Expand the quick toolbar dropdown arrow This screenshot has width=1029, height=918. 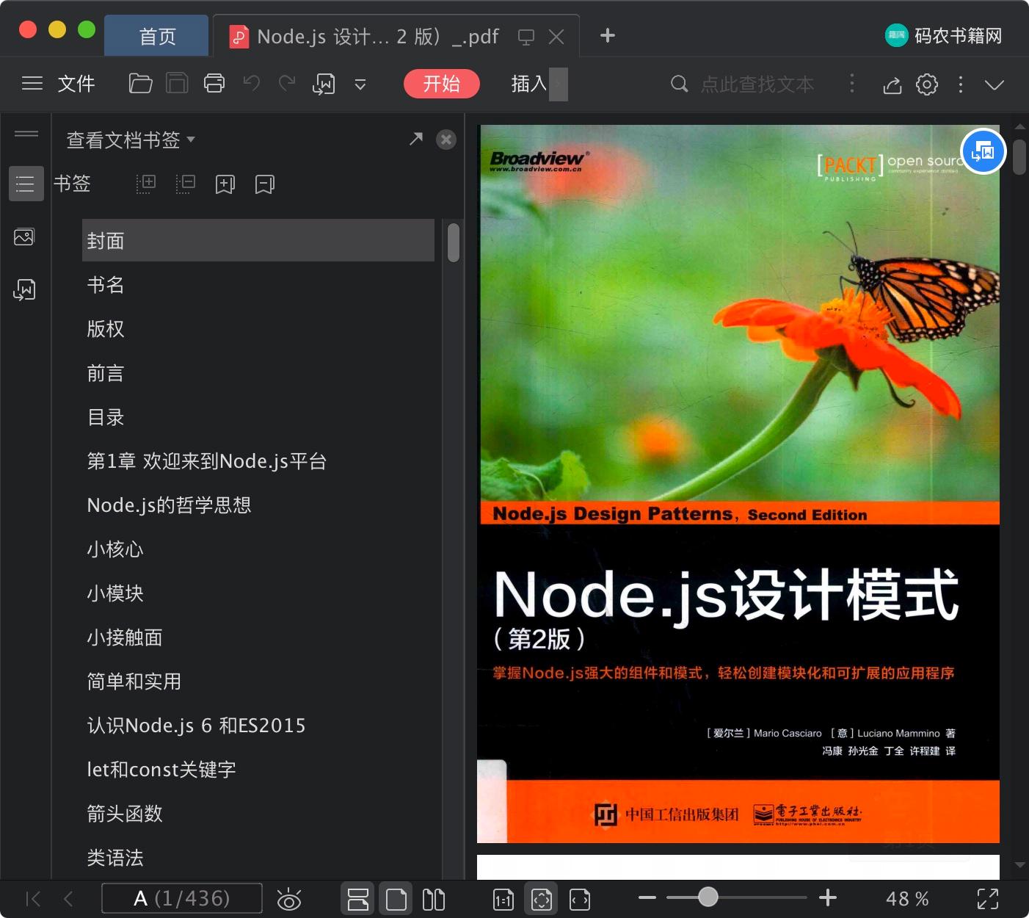[x=360, y=84]
